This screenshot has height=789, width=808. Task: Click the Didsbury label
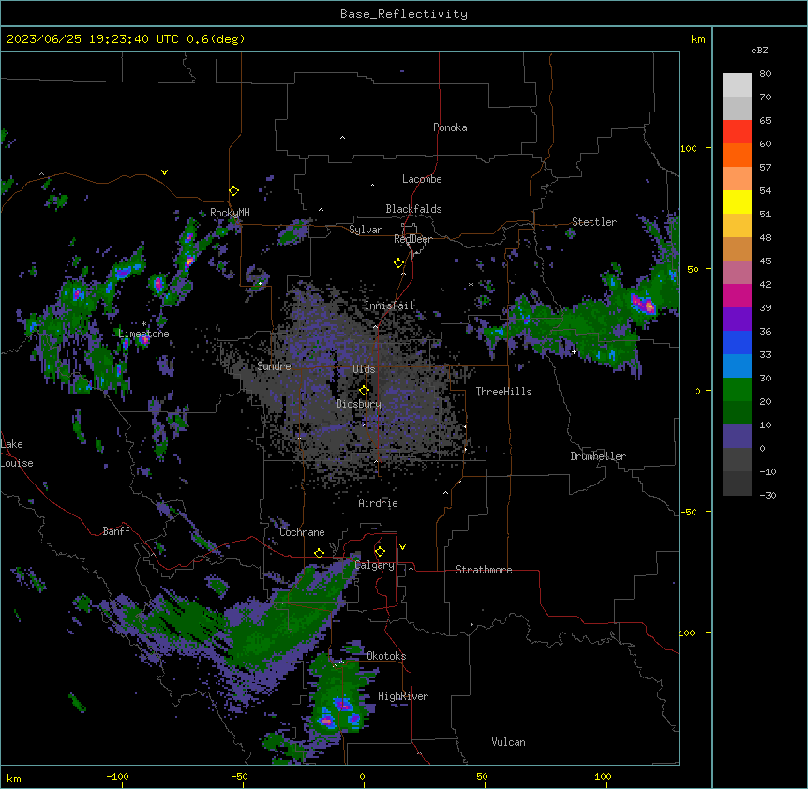tap(359, 404)
